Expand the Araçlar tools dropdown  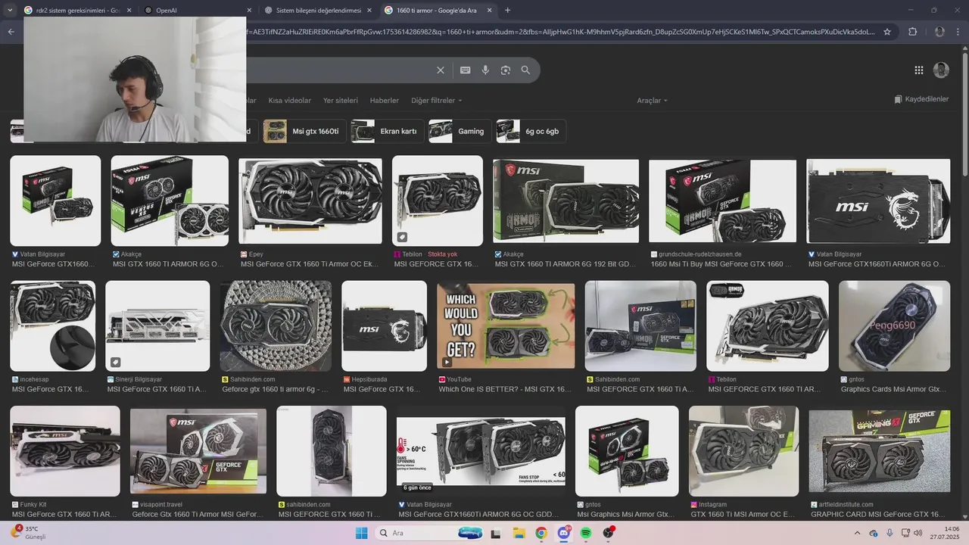(652, 101)
